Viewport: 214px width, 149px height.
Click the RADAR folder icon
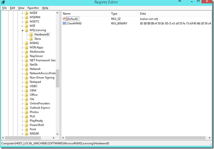[27, 134]
